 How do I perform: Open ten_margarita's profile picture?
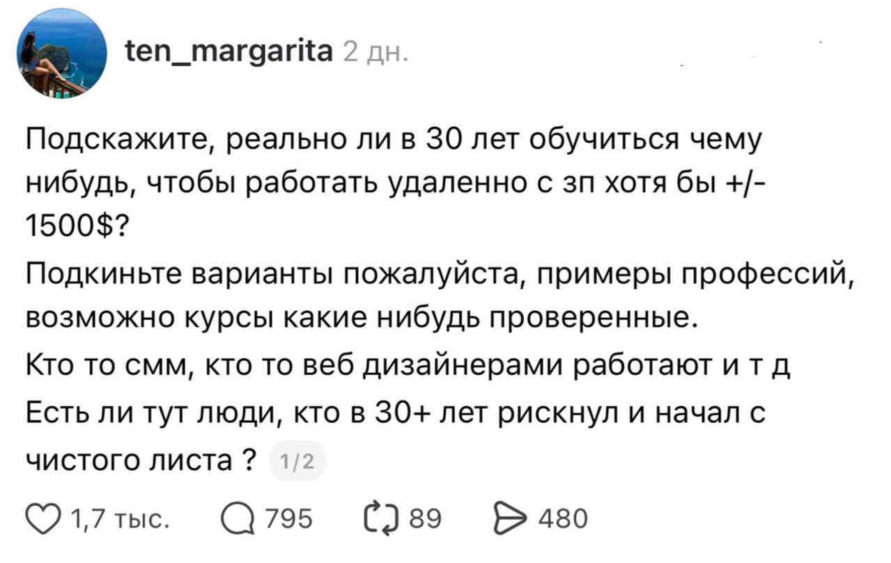click(62, 53)
